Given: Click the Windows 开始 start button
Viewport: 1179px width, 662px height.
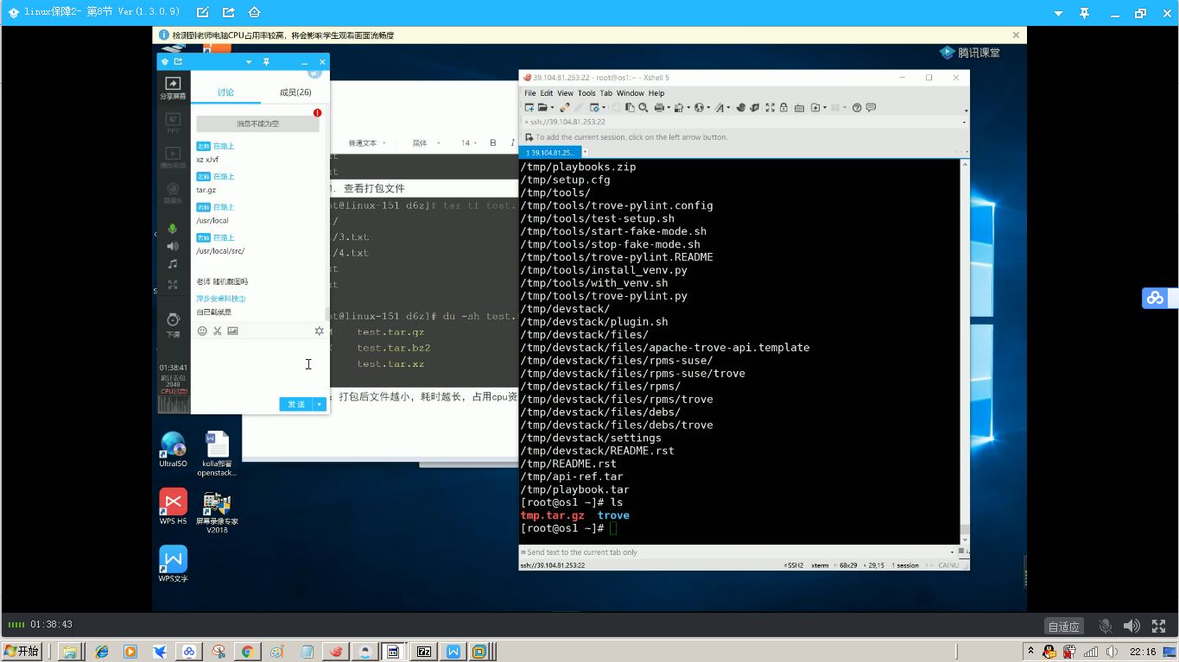Looking at the screenshot, I should click(22, 651).
